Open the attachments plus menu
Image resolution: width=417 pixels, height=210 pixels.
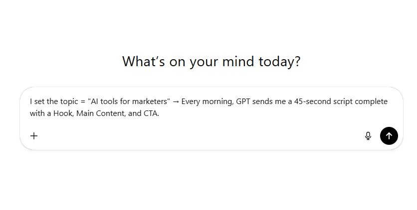pos(34,136)
